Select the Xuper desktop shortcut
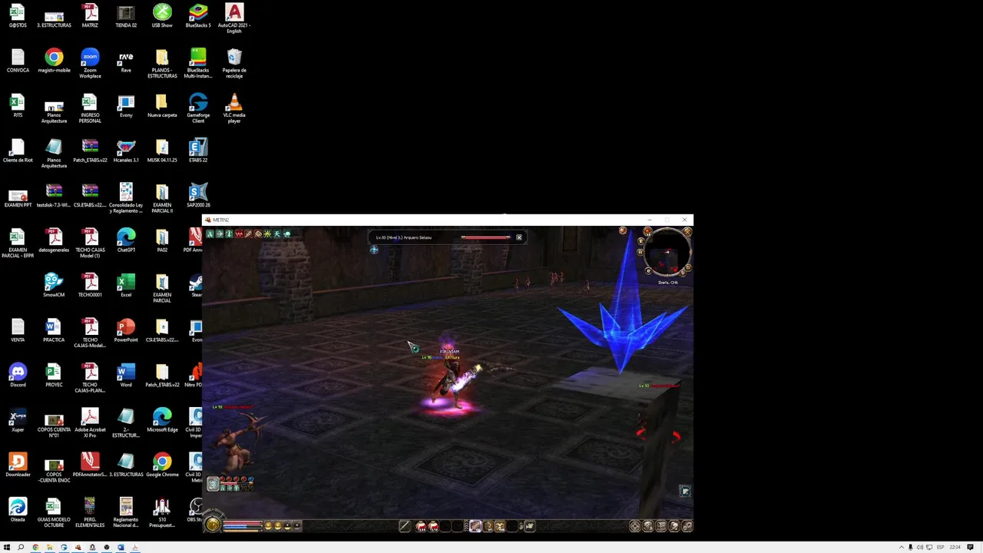The width and height of the screenshot is (983, 553). pos(18,420)
